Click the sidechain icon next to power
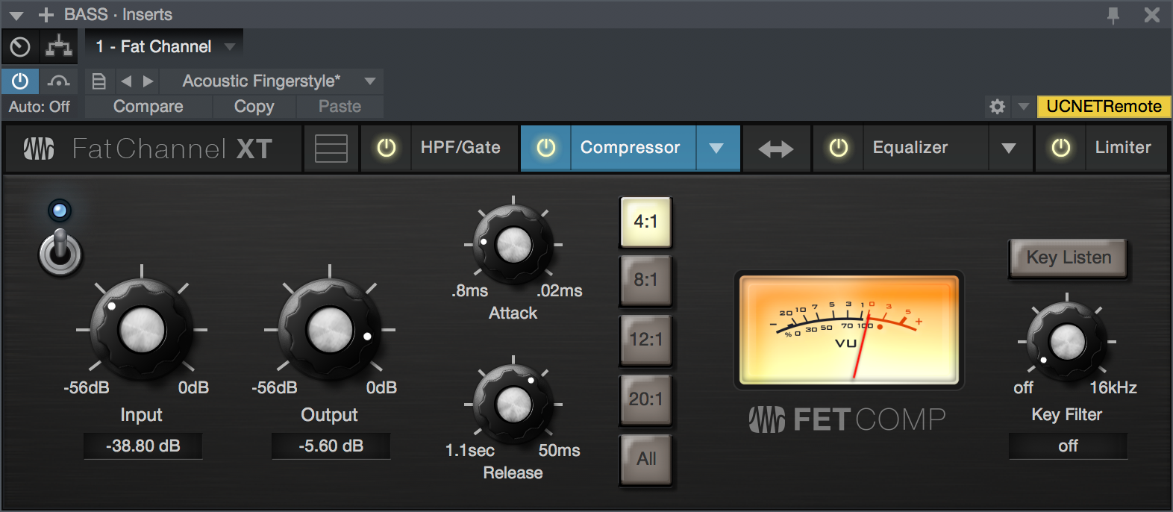The image size is (1173, 512). (x=58, y=81)
